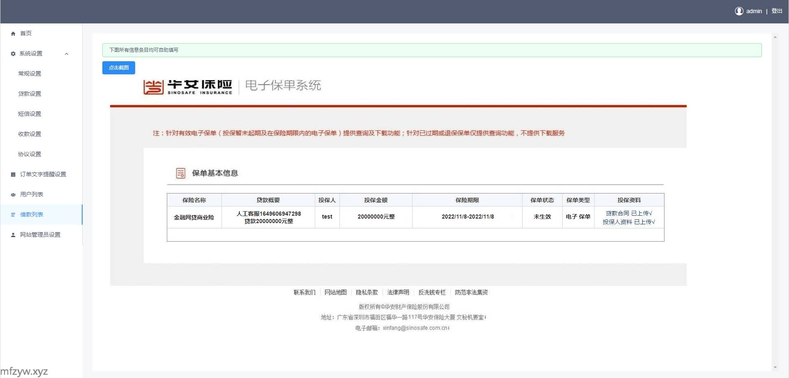
Task: Open 常规设置 in the sidebar
Action: tap(30, 74)
